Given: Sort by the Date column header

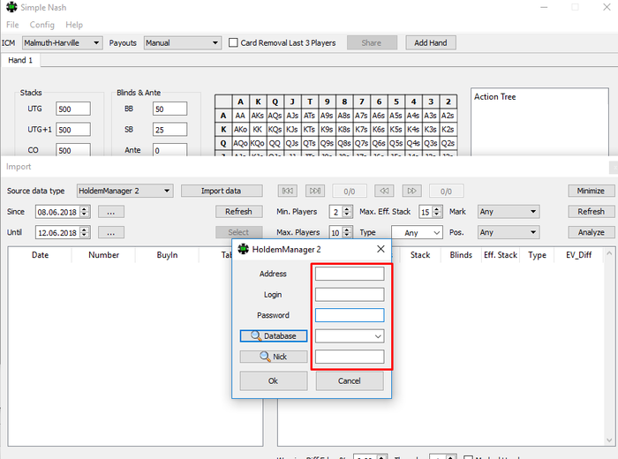Looking at the screenshot, I should tap(41, 255).
